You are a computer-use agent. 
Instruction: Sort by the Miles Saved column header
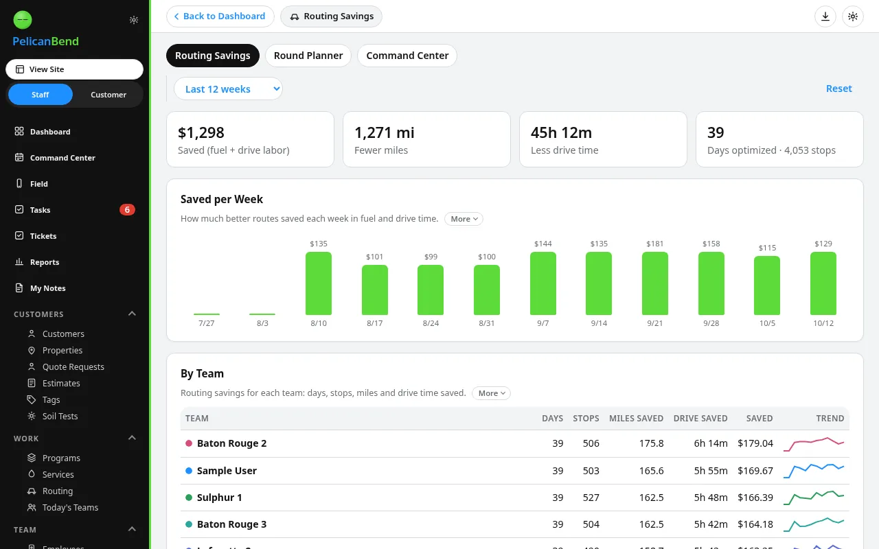point(636,419)
